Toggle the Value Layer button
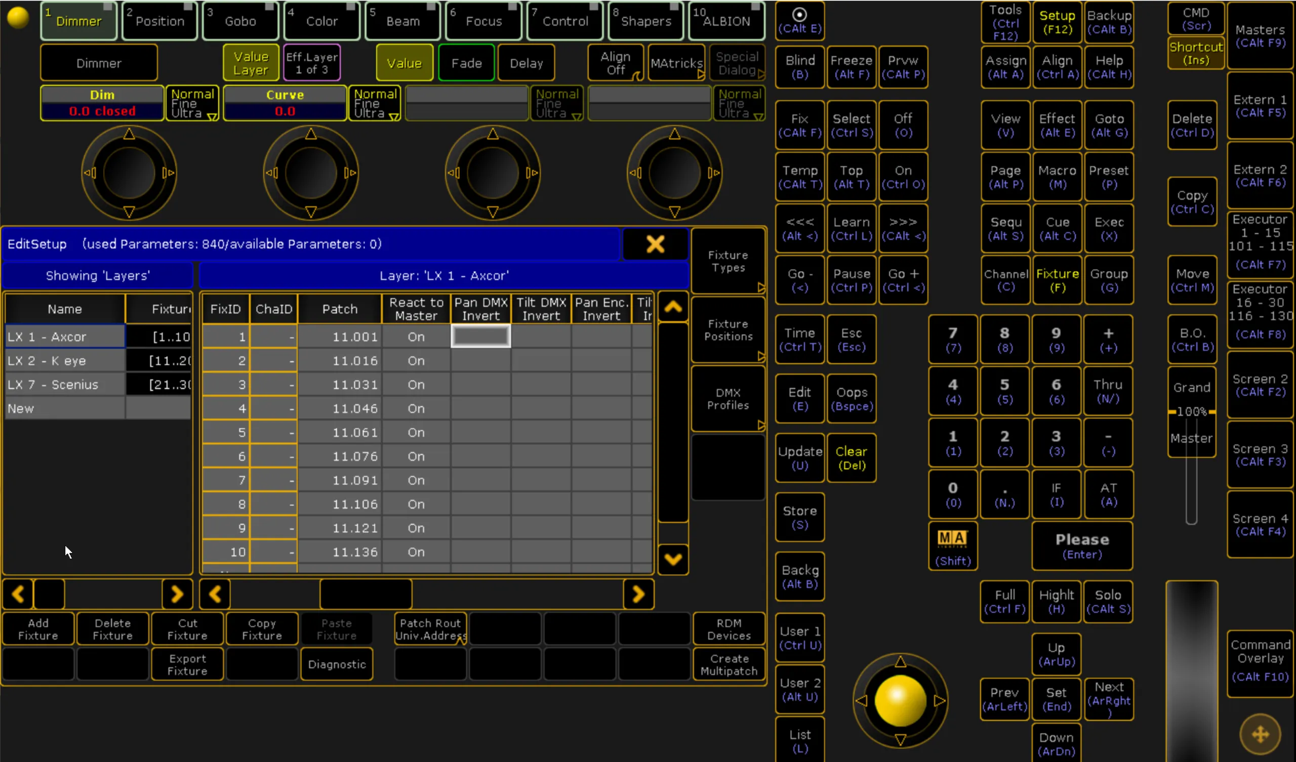Image resolution: width=1296 pixels, height=762 pixels. 251,63
